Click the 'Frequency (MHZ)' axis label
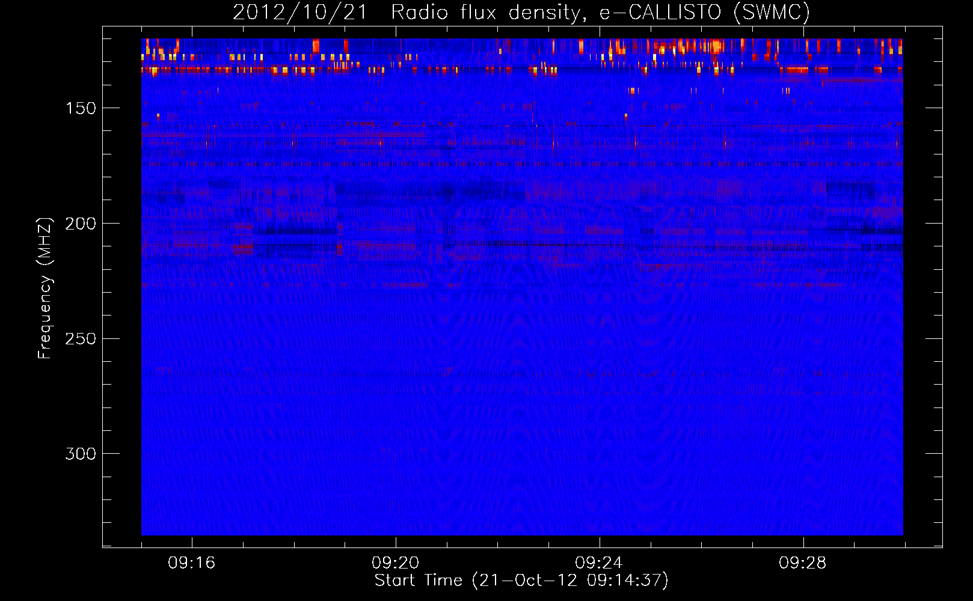Image resolution: width=973 pixels, height=601 pixels. point(45,288)
